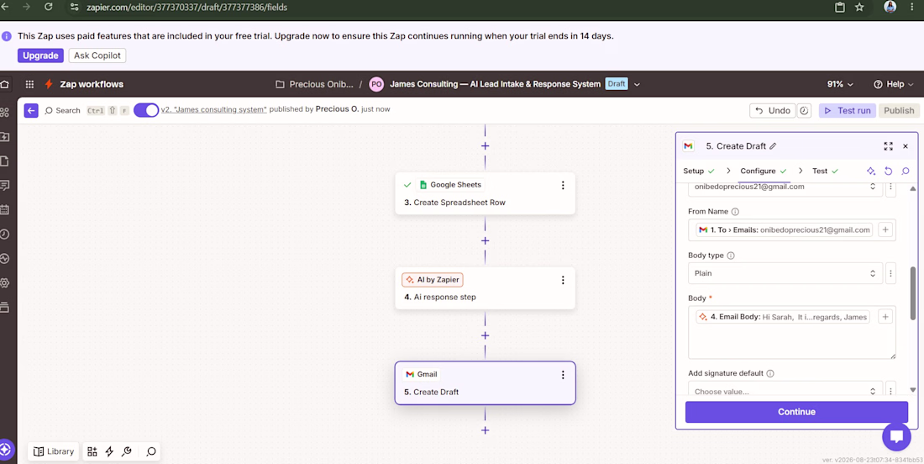Image resolution: width=924 pixels, height=464 pixels.
Task: Open the sidebar settings gear icon
Action: [5, 282]
